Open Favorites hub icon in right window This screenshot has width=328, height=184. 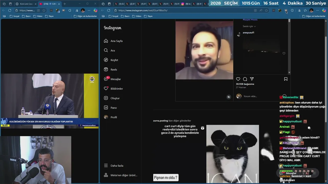coord(305,10)
